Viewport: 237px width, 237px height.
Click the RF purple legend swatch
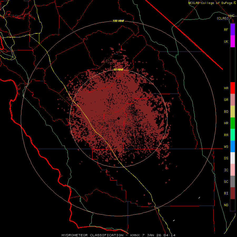233,29
